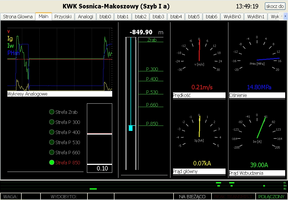Viewport: 288px width, 200px height.
Task: Open the btab6 tab
Action: tap(211, 17)
